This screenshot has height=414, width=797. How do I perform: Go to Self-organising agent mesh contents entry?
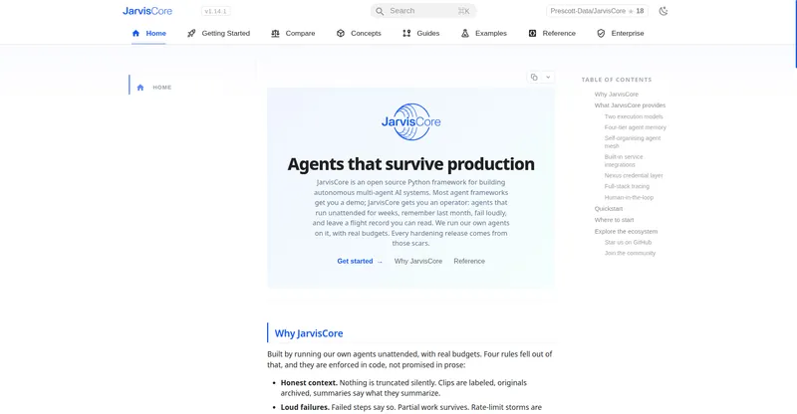click(x=633, y=141)
